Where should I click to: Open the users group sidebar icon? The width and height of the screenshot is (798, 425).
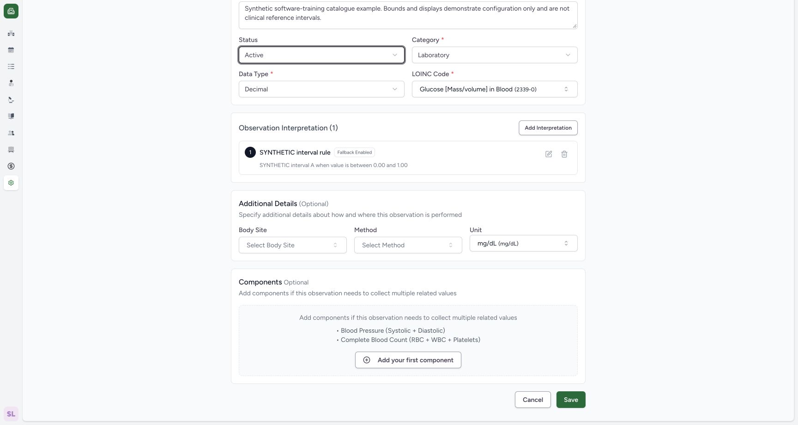[11, 133]
